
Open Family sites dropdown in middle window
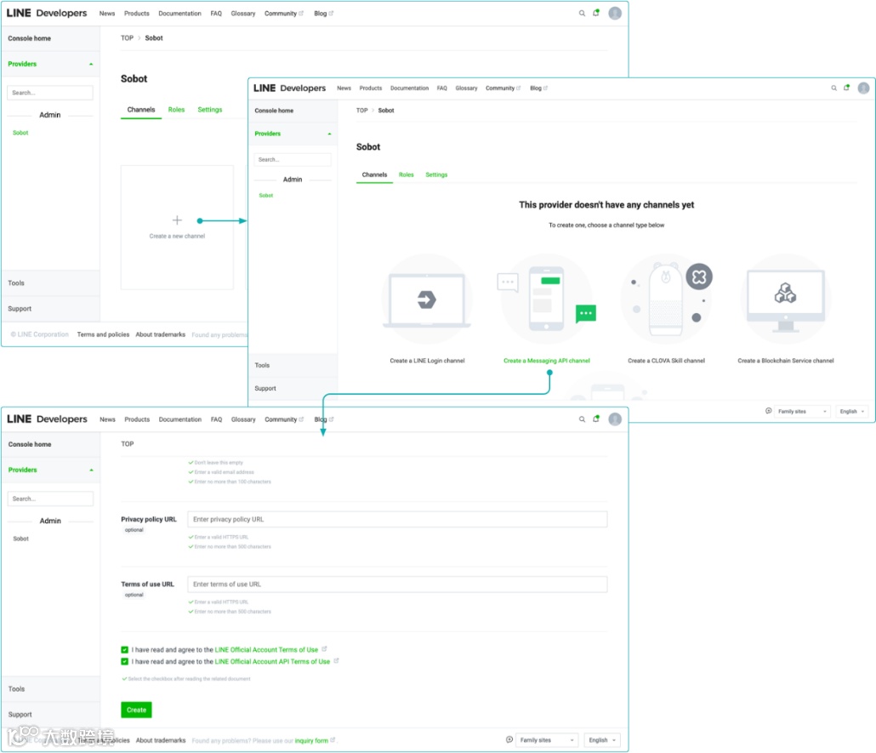click(802, 412)
